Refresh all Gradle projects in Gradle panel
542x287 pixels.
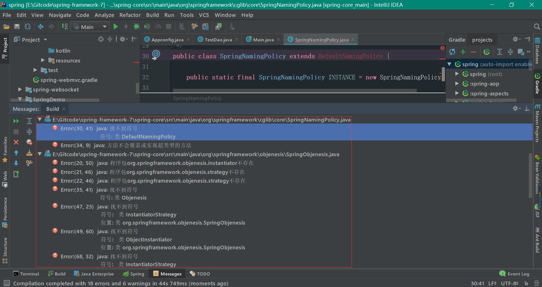click(452, 52)
